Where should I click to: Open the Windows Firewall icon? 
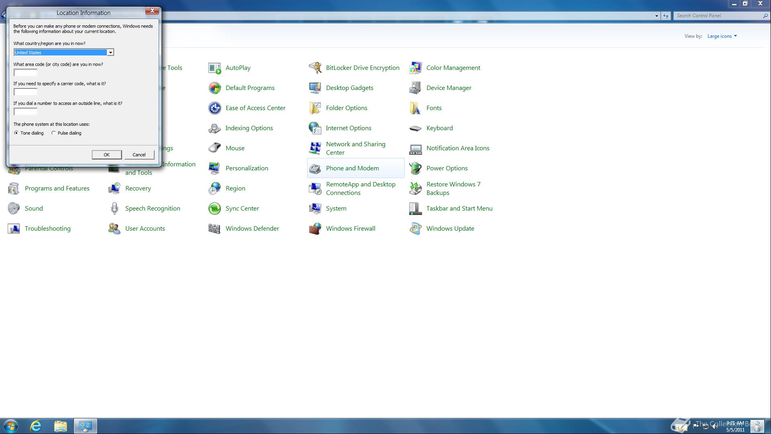[x=315, y=229]
